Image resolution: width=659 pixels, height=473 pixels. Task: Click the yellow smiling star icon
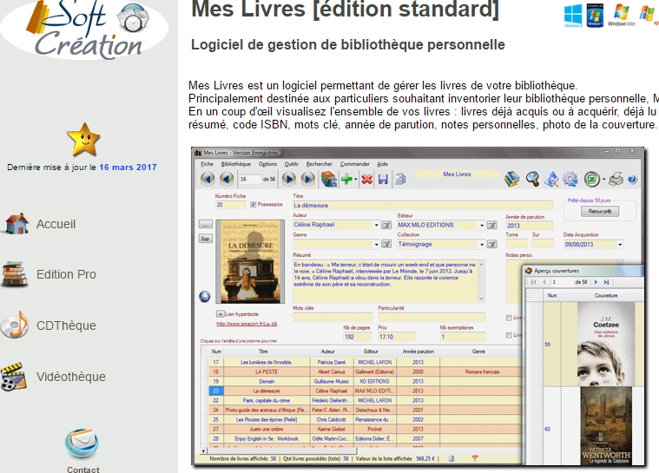(83, 138)
